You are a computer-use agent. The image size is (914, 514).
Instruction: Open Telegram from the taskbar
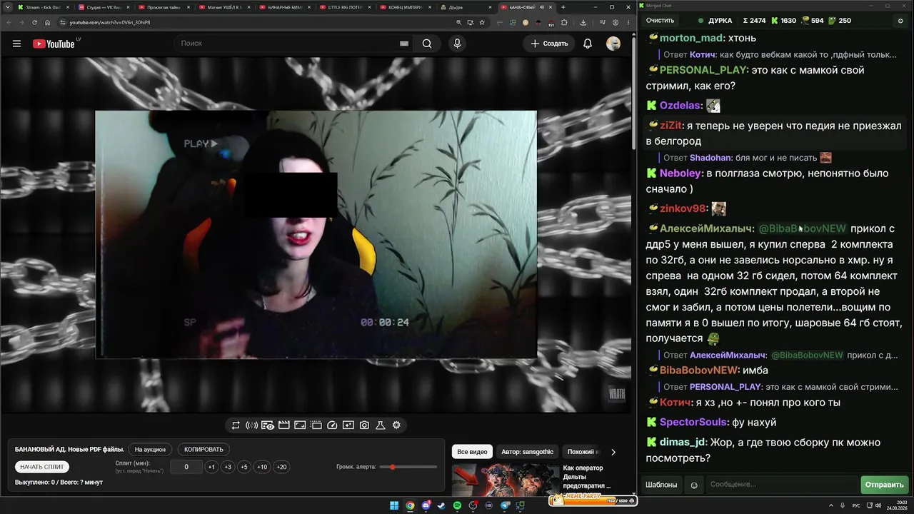tap(505, 506)
